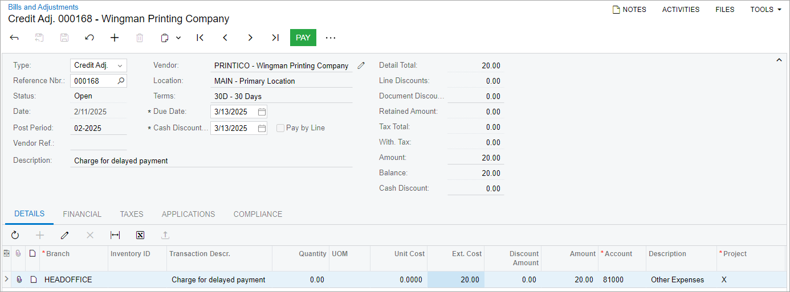Switch to the DETAILS tab
The image size is (790, 292).
click(x=30, y=214)
